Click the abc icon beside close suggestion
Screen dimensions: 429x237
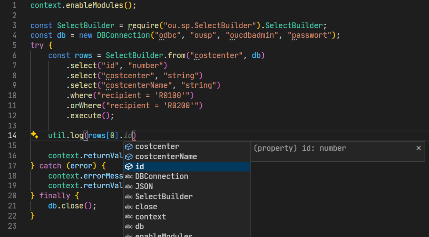(x=129, y=207)
